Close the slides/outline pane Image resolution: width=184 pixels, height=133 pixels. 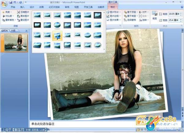coord(26,31)
